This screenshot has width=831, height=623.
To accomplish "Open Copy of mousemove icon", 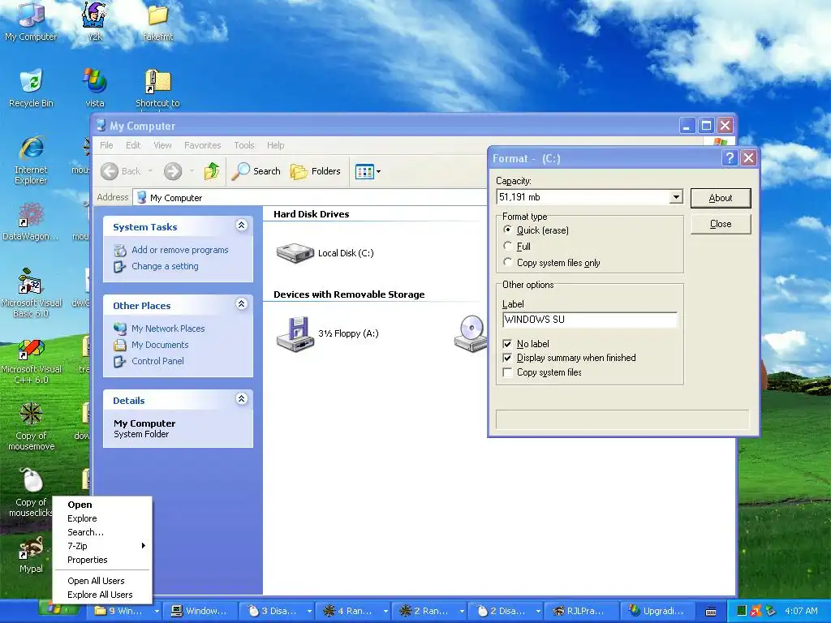I will [31, 427].
